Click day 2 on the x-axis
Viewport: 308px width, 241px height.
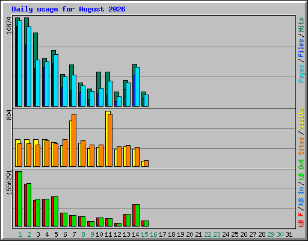29,234
